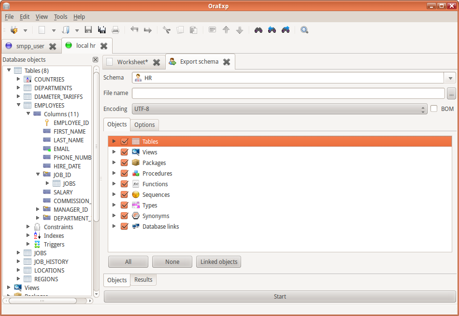Click the connect database plug icon
The width and height of the screenshot is (459, 316).
coord(14,30)
